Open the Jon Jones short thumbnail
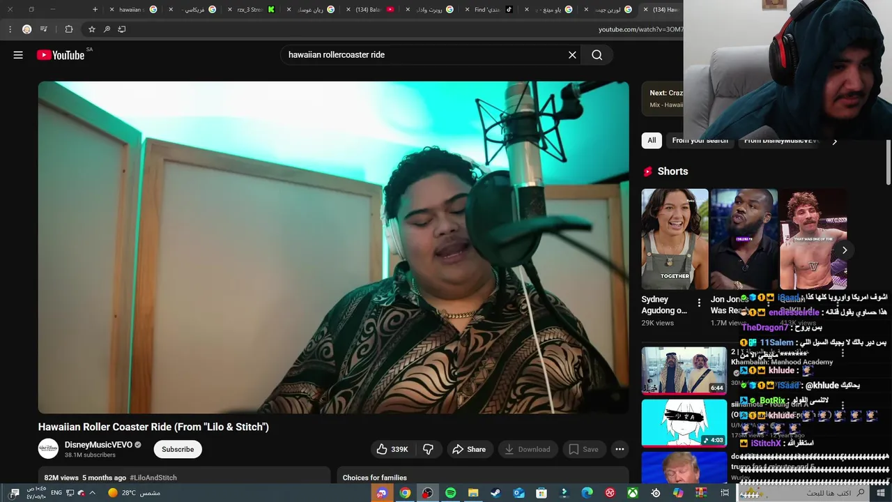 [x=744, y=238]
